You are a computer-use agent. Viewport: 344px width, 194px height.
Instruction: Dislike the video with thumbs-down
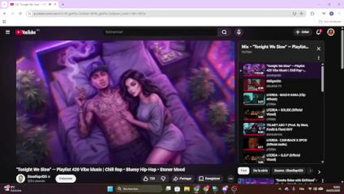(x=163, y=179)
